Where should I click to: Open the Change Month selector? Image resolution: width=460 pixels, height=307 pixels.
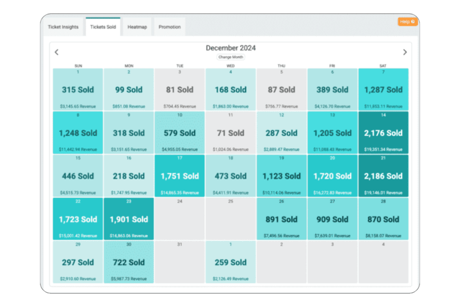pos(231,57)
